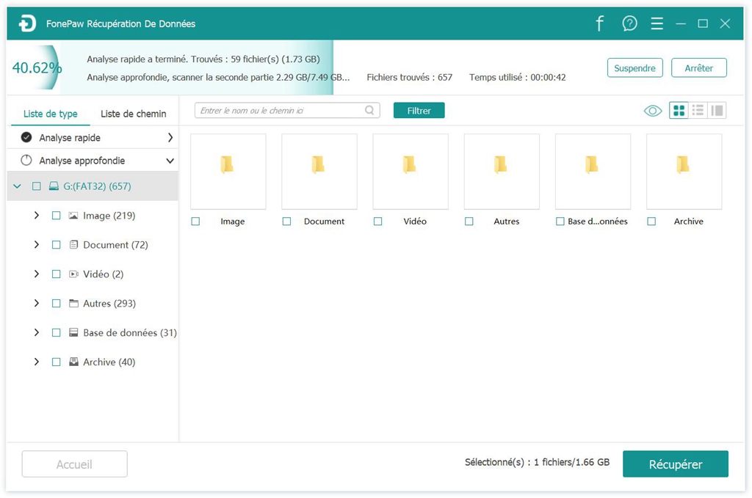Click the Autres category icon in tree

pos(73,303)
